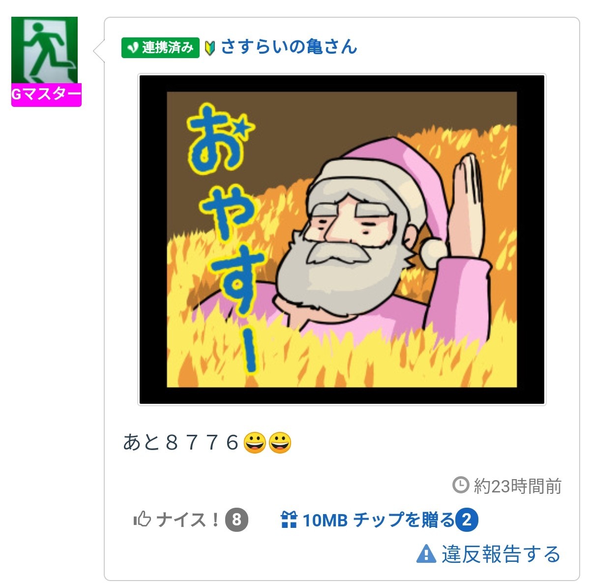Click the beginner mark icon beside username

209,48
